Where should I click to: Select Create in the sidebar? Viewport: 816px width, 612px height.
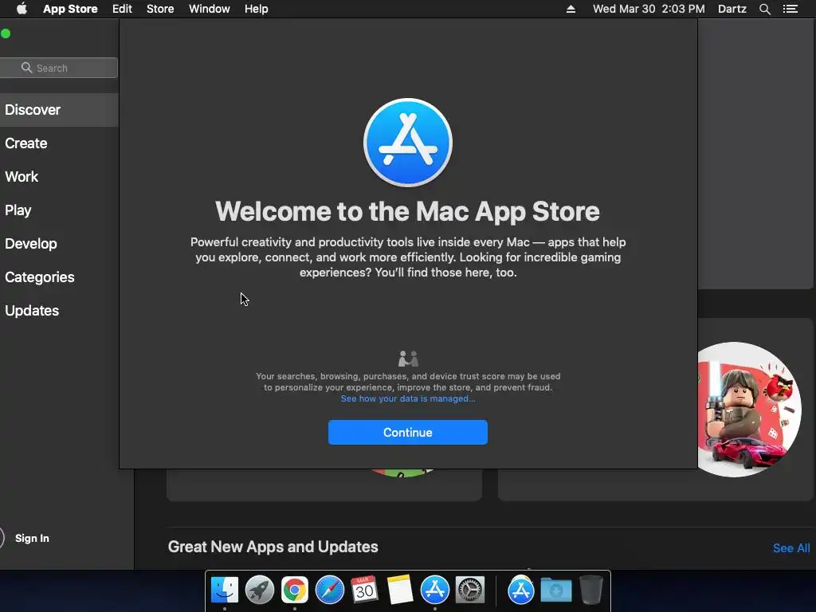tap(26, 143)
